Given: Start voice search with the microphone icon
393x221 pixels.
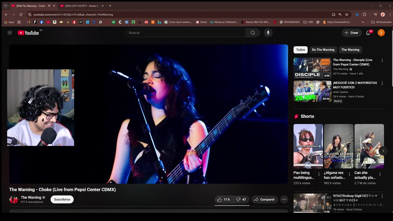Looking at the screenshot, I should click(268, 33).
